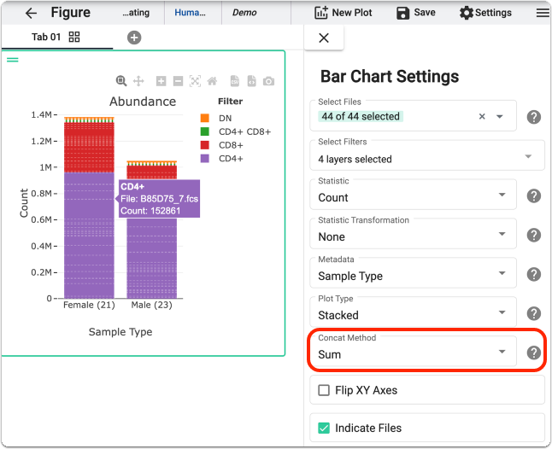The width and height of the screenshot is (552, 449).
Task: Add a new tab with the plus icon
Action: pyautogui.click(x=134, y=38)
